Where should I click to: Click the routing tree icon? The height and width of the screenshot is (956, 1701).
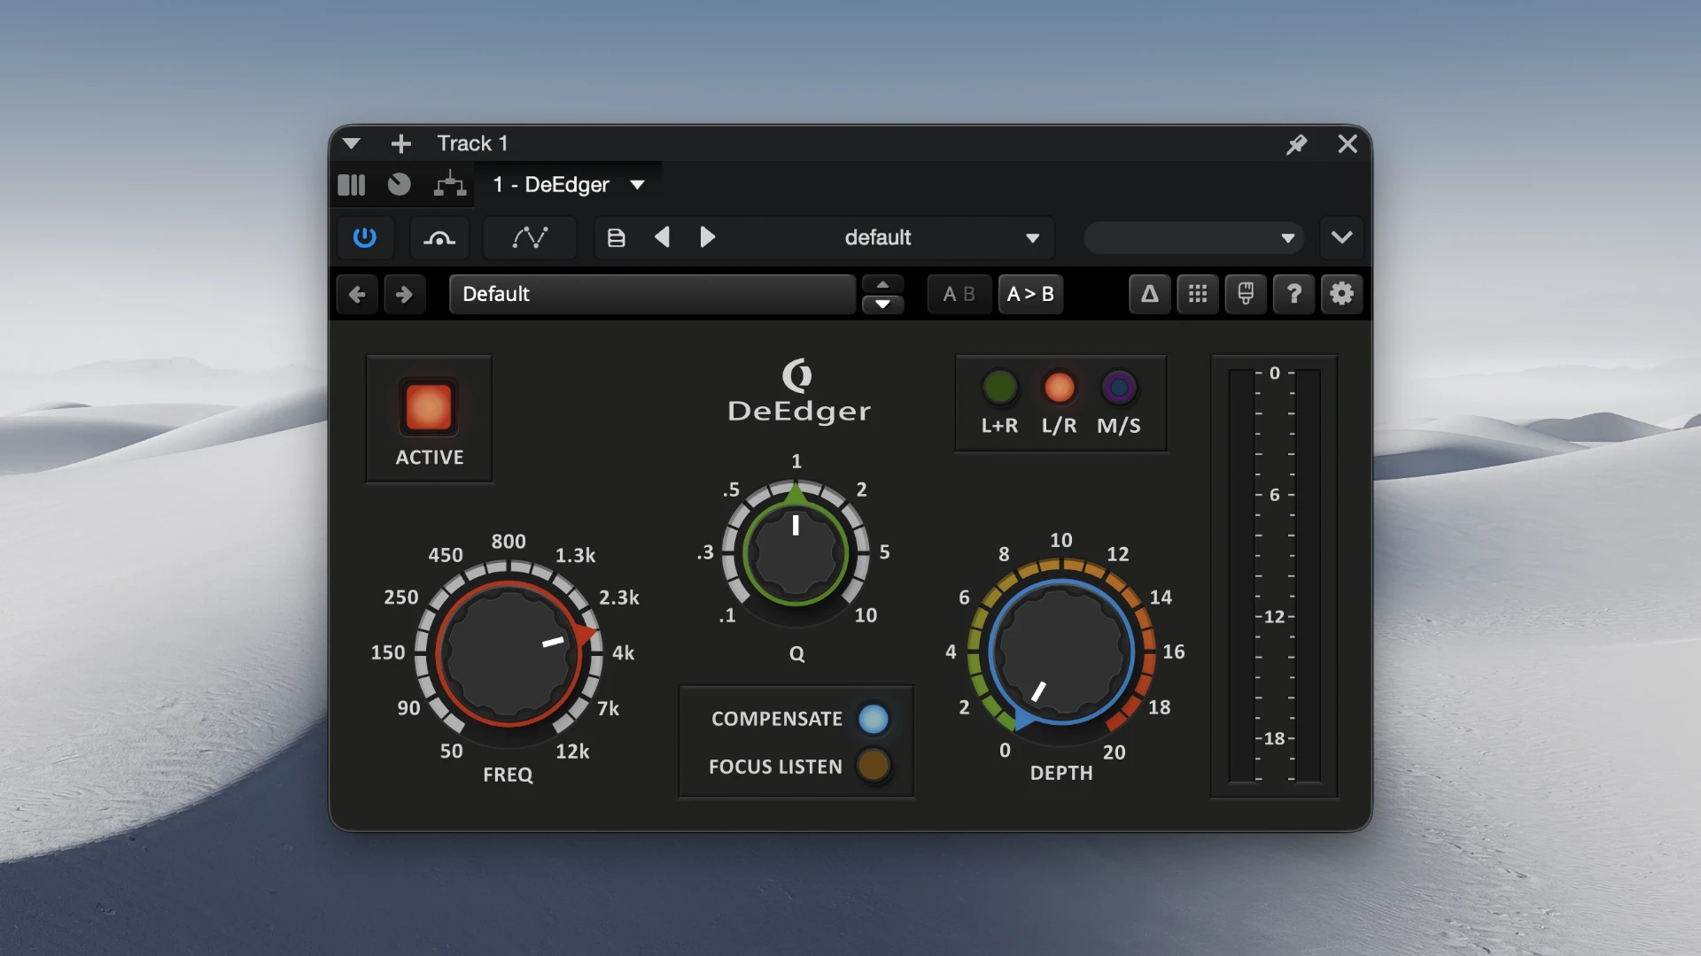pyautogui.click(x=450, y=184)
